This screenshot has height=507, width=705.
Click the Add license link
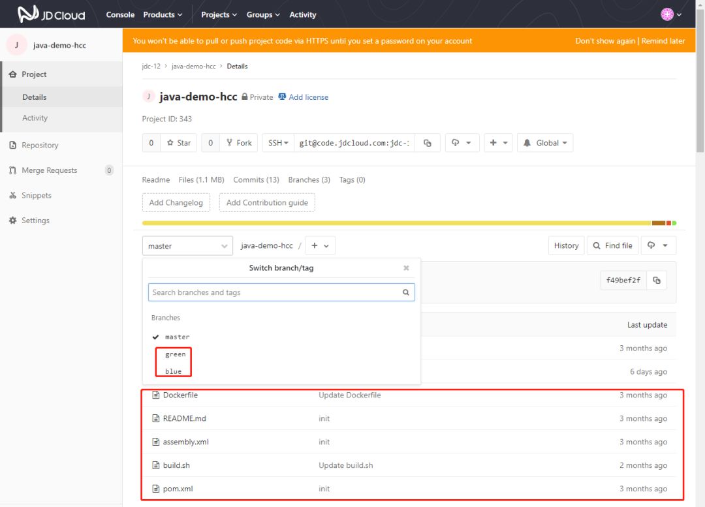[308, 97]
